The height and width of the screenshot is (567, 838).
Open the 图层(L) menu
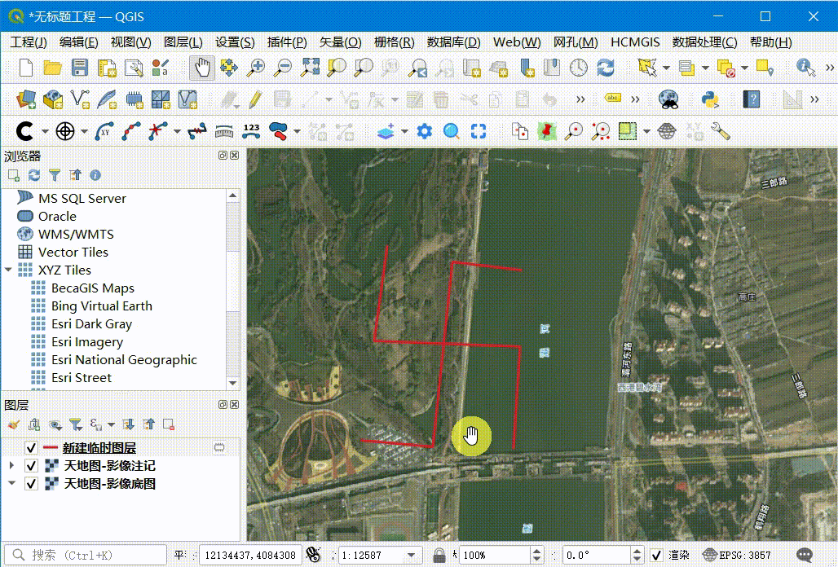click(183, 42)
